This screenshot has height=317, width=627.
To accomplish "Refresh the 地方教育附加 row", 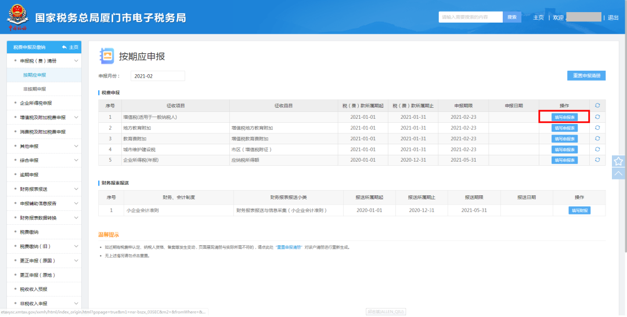I will 597,127.
